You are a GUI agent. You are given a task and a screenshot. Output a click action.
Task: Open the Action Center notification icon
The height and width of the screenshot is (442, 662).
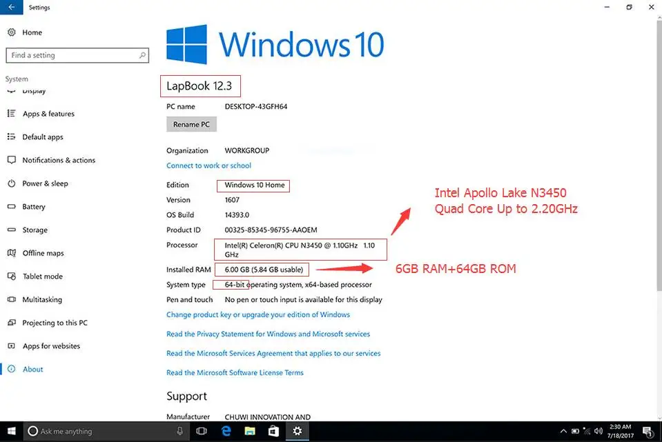(x=648, y=431)
